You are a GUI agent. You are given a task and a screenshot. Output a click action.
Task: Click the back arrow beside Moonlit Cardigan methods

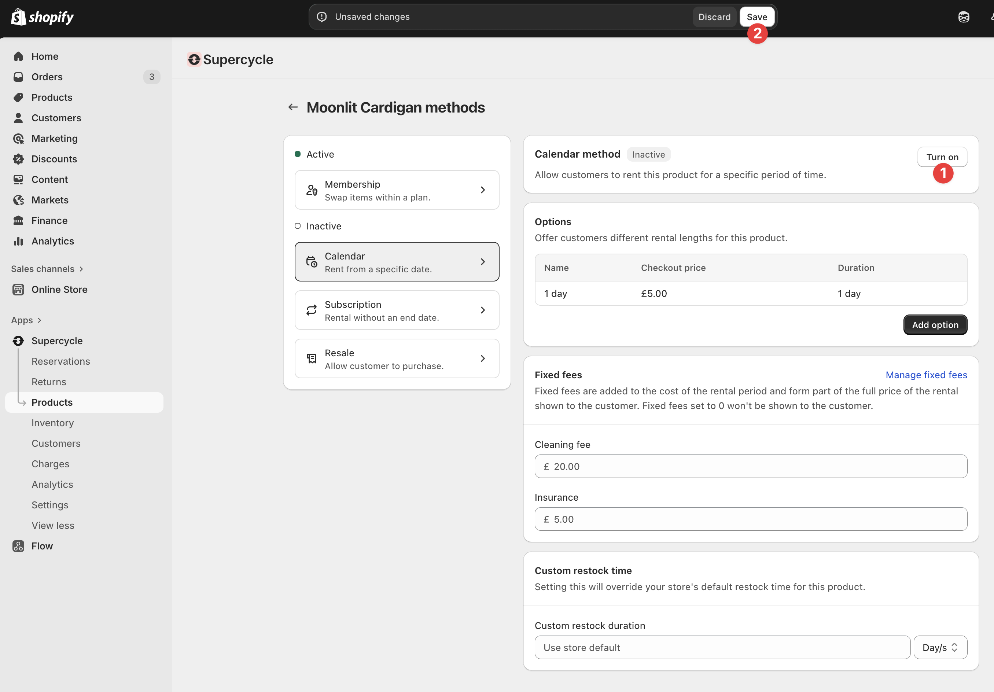tap(293, 107)
